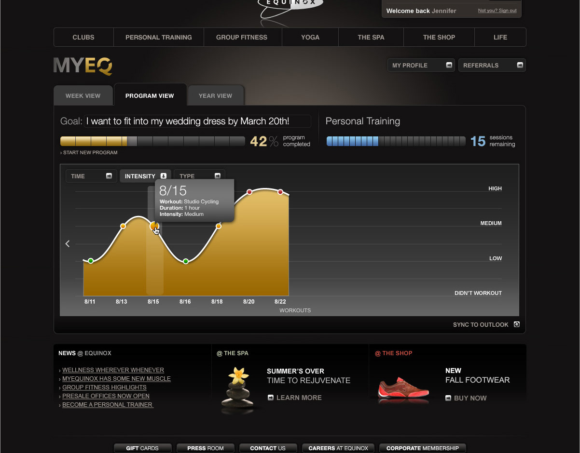Screen dimensions: 580x453
Task: Switch to the Year View tab
Action: [x=216, y=95]
